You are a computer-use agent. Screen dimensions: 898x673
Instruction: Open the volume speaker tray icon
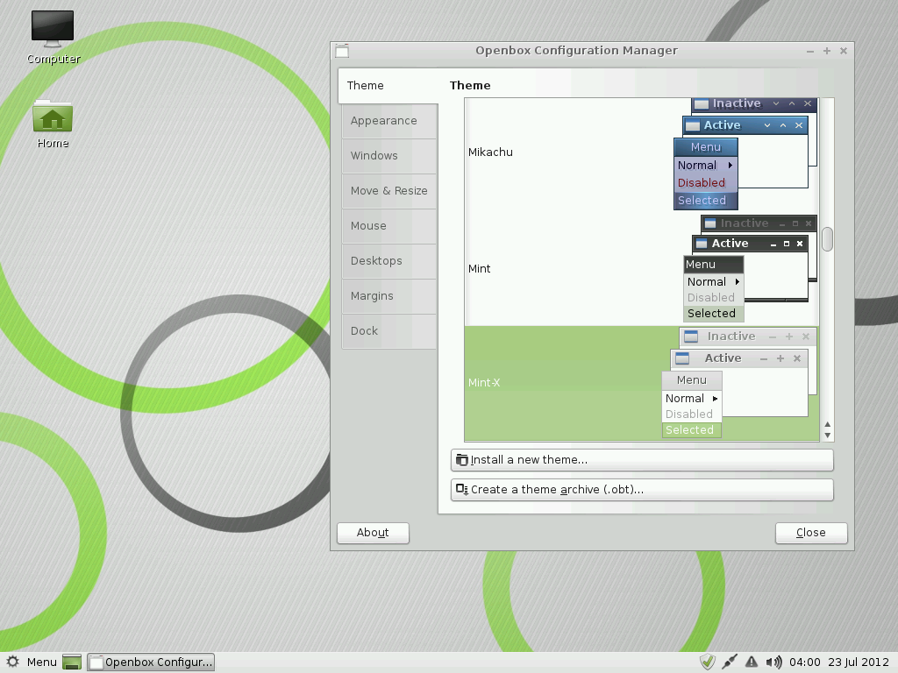pos(773,662)
